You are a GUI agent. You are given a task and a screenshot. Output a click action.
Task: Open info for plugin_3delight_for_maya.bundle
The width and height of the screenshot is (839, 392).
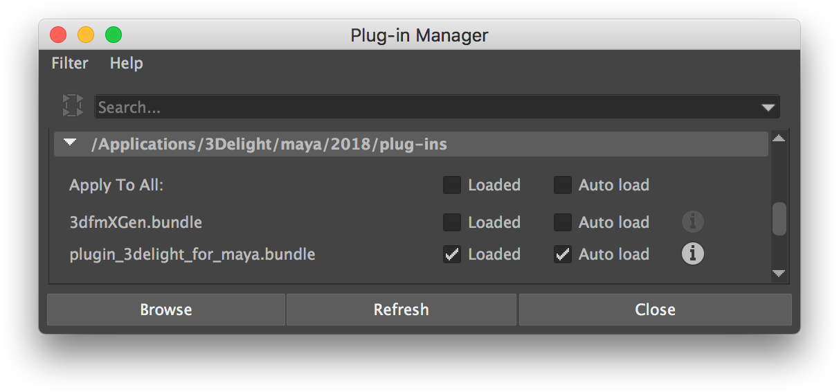pos(692,254)
